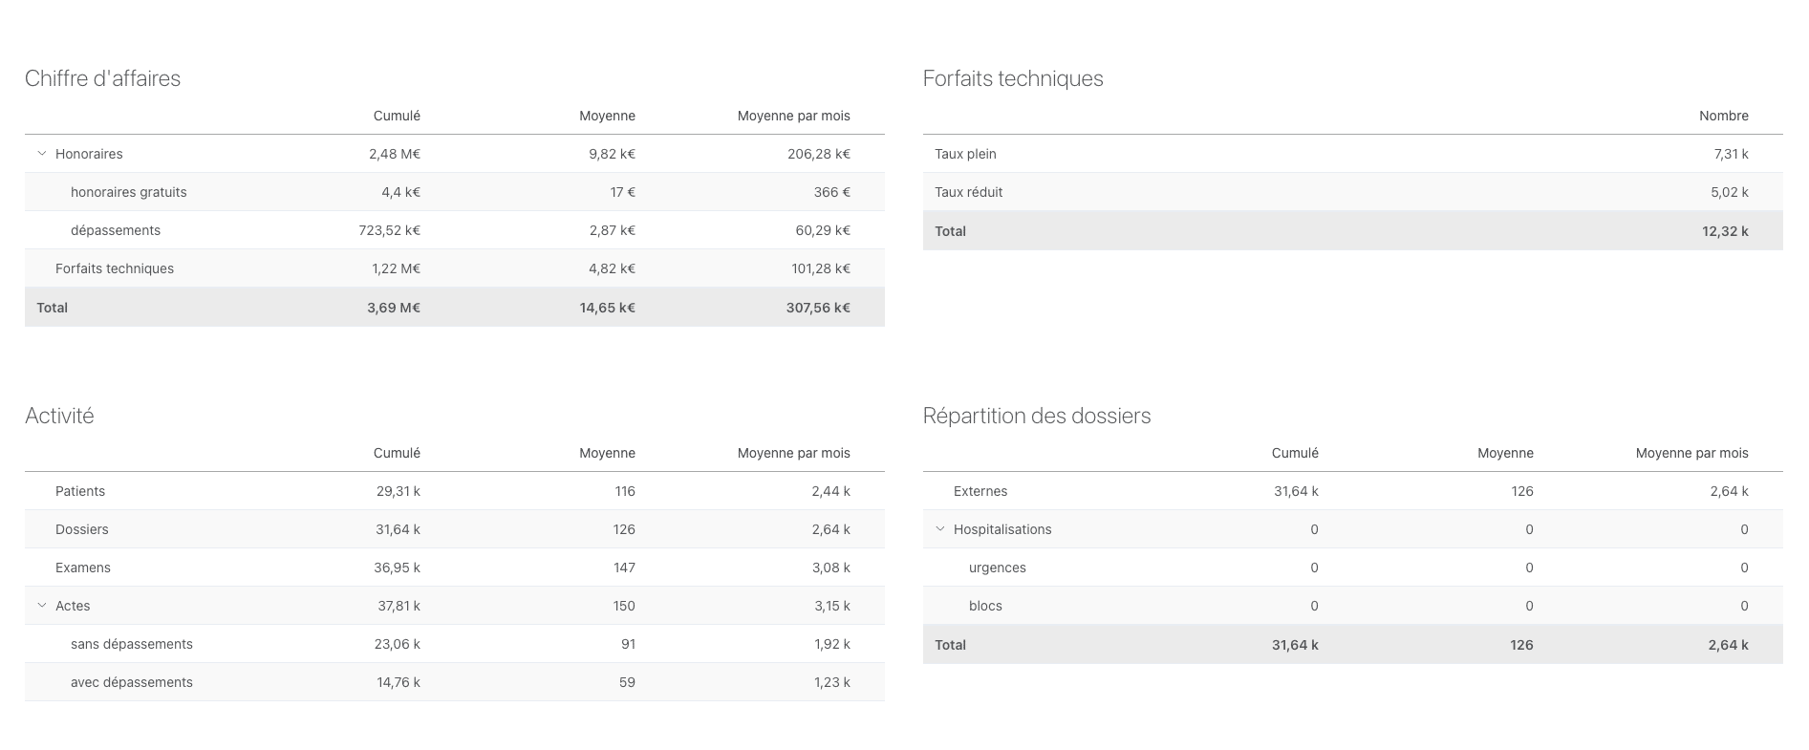Select the Dossiers row in Activité
Viewport: 1809px width, 750px height.
pyautogui.click(x=82, y=529)
